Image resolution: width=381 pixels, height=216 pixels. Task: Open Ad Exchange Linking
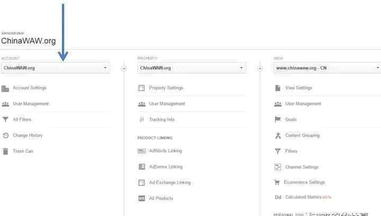click(x=169, y=183)
